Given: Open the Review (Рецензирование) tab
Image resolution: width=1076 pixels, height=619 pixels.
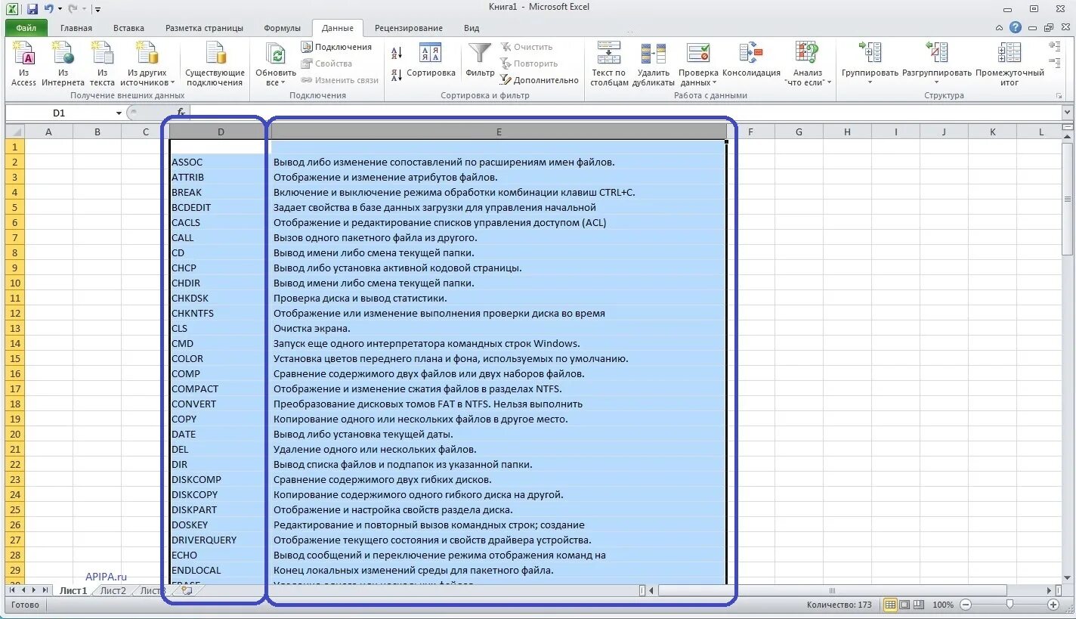Looking at the screenshot, I should click(409, 28).
